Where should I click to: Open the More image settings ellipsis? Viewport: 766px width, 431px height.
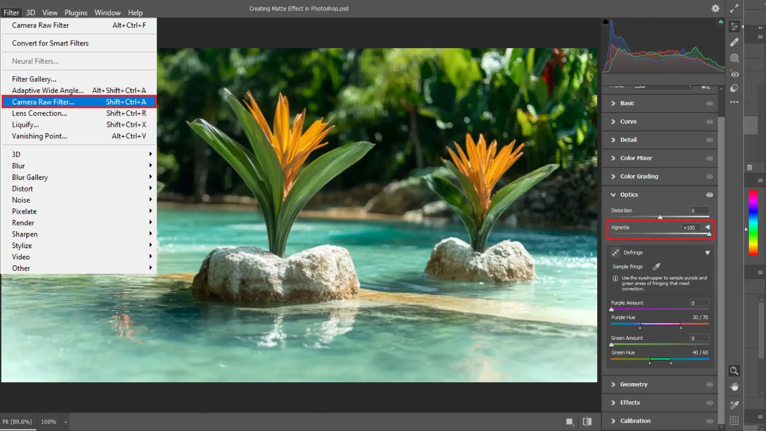(734, 102)
